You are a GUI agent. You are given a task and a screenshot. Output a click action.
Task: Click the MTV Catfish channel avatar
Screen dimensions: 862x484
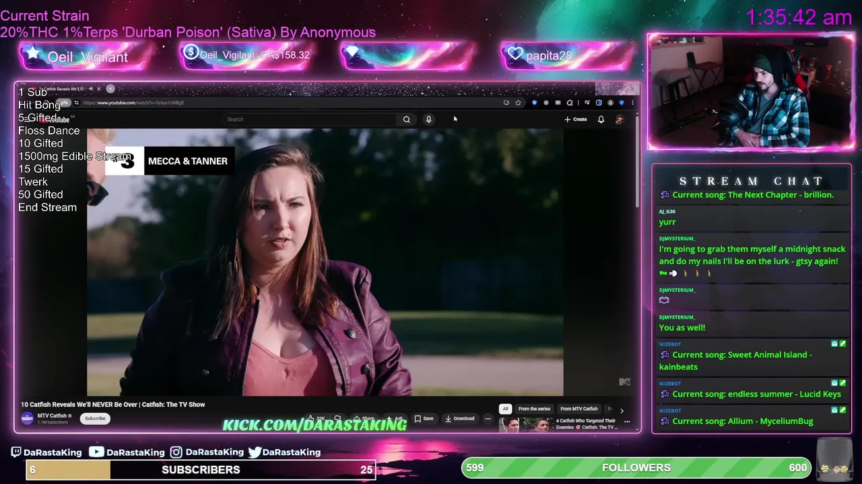27,418
